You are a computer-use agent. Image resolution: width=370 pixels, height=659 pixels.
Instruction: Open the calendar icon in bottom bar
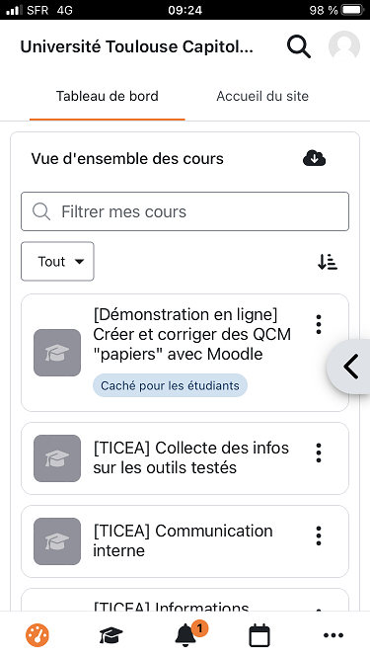coord(259,635)
